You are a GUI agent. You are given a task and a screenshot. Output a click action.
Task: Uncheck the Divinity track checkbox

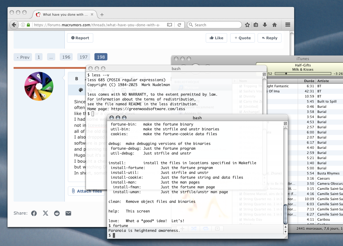[x=241, y=96]
